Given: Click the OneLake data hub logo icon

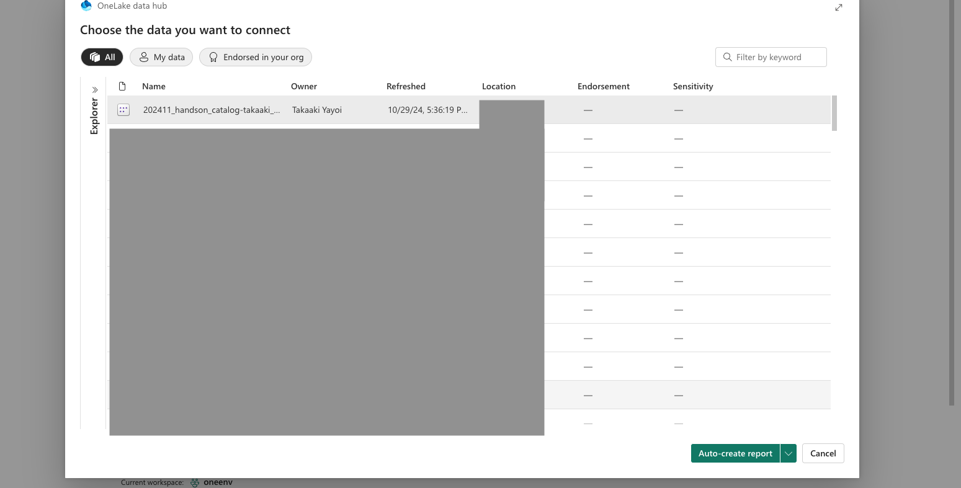Looking at the screenshot, I should [x=86, y=6].
